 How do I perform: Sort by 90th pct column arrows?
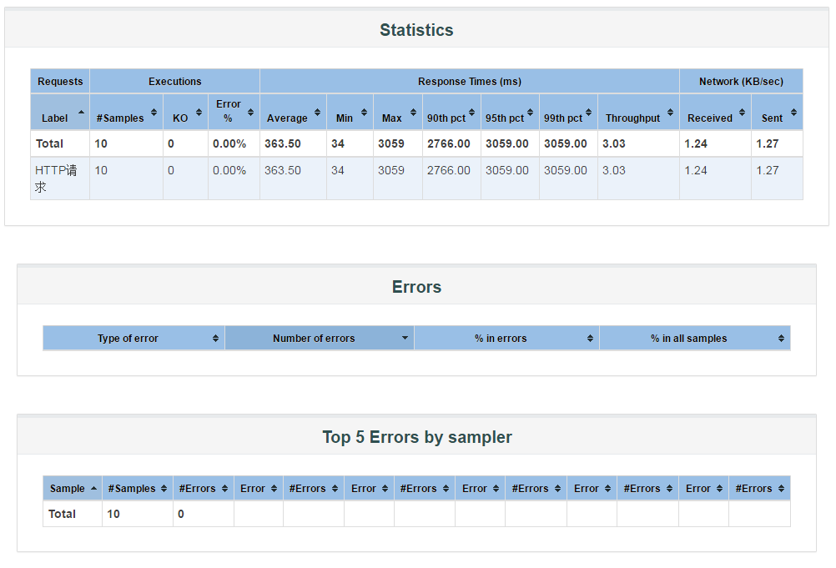tap(472, 112)
